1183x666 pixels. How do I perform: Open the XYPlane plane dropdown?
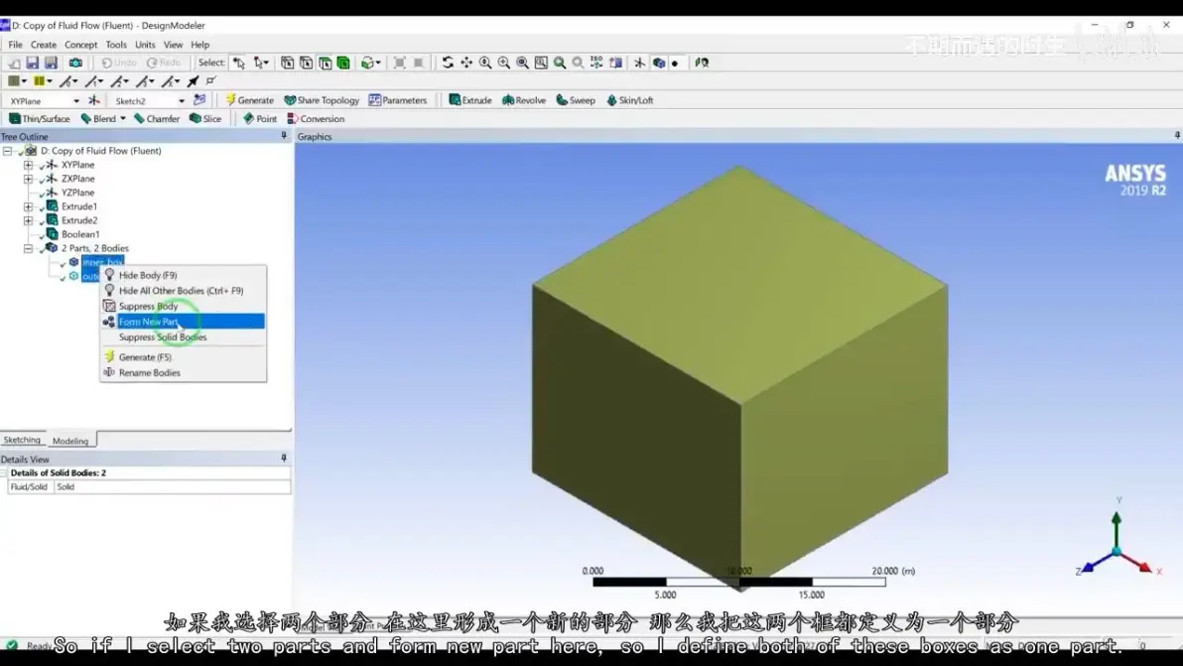click(x=76, y=100)
